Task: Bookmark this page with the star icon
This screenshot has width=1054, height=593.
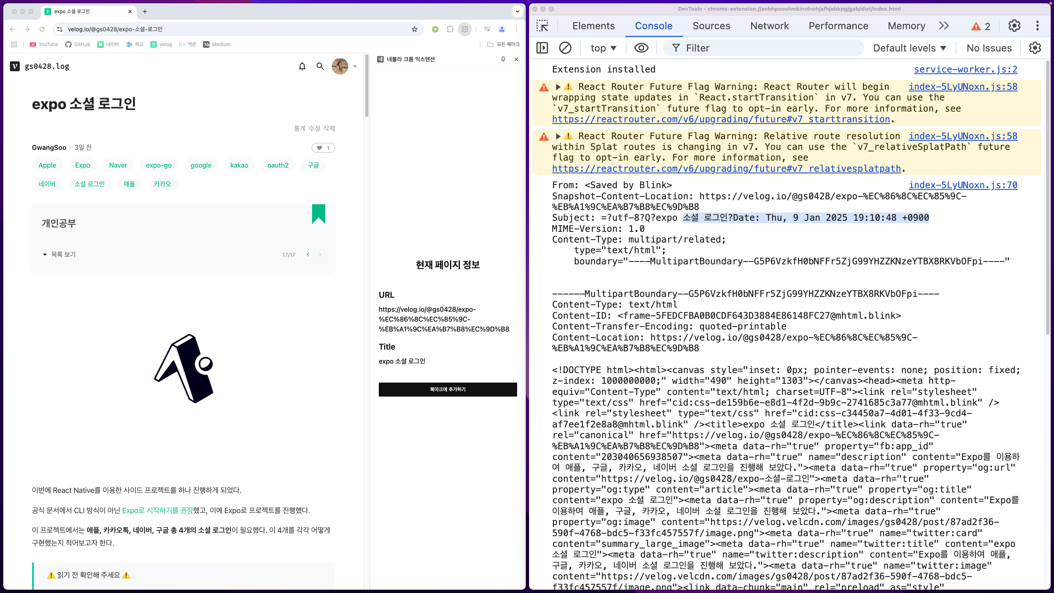Action: point(415,29)
